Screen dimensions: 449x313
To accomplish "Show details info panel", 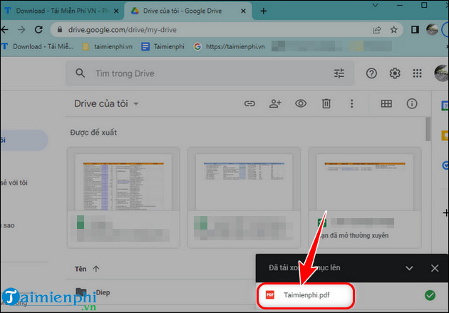I will pos(412,103).
